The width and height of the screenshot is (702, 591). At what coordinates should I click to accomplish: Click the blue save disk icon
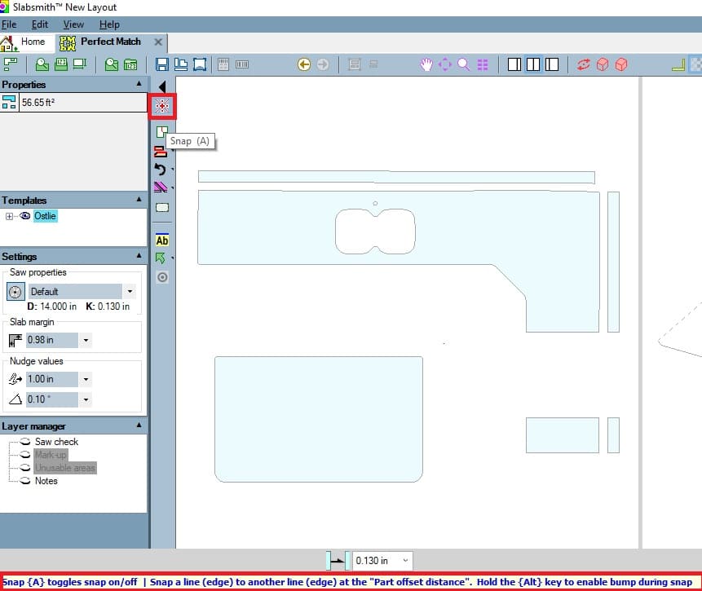tap(161, 64)
